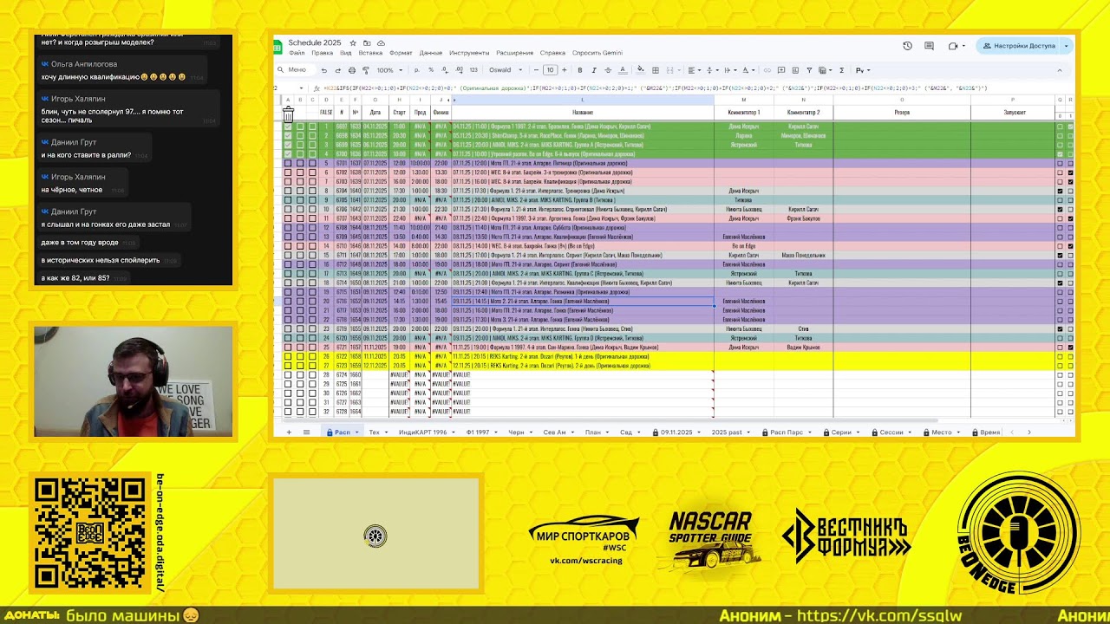Check column A checkbox in row 5
Viewport: 1110px width, 624px height.
pos(288,163)
